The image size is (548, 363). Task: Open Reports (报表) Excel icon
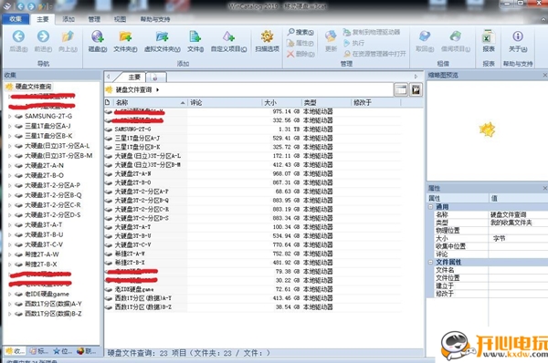click(489, 36)
